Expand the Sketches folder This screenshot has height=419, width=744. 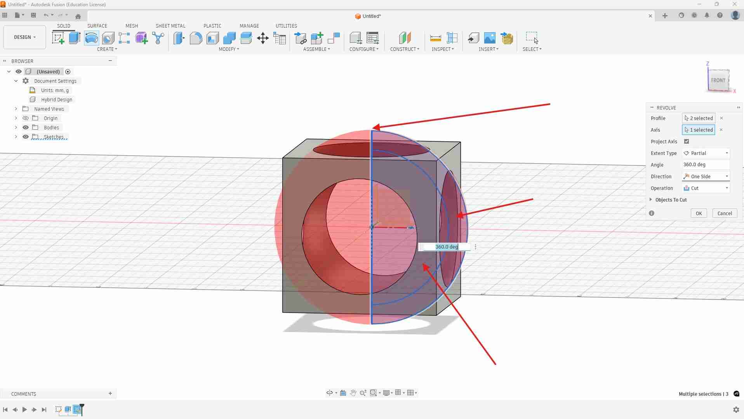pyautogui.click(x=16, y=137)
